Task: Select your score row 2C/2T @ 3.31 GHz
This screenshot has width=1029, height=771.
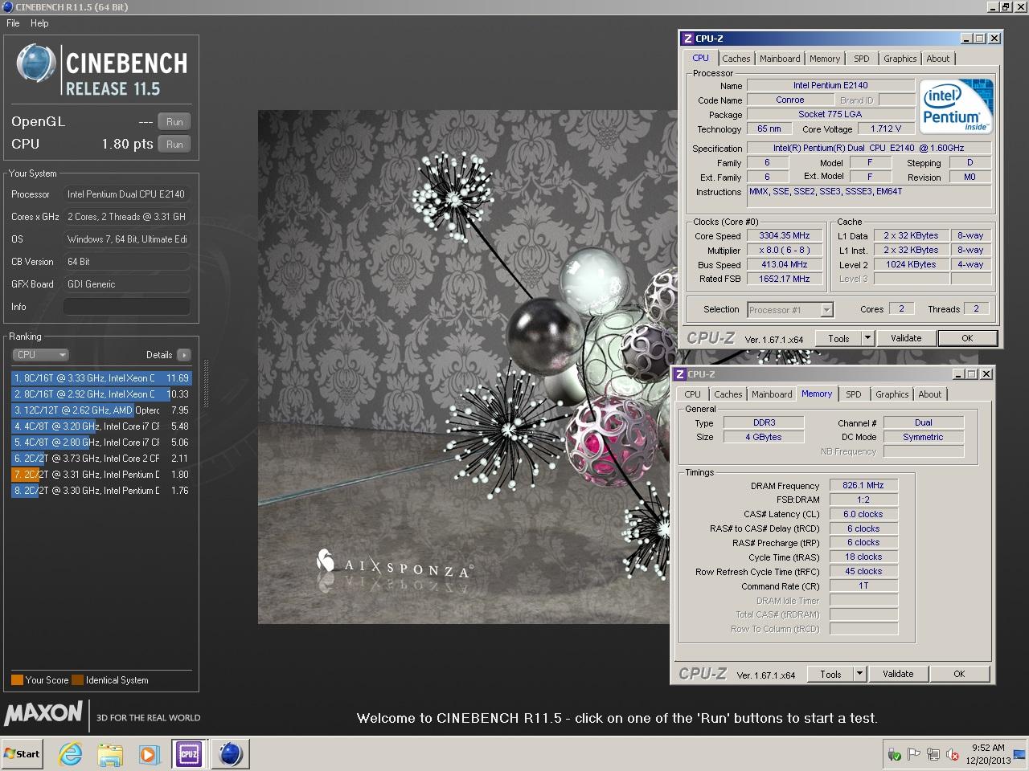Action: click(x=101, y=475)
